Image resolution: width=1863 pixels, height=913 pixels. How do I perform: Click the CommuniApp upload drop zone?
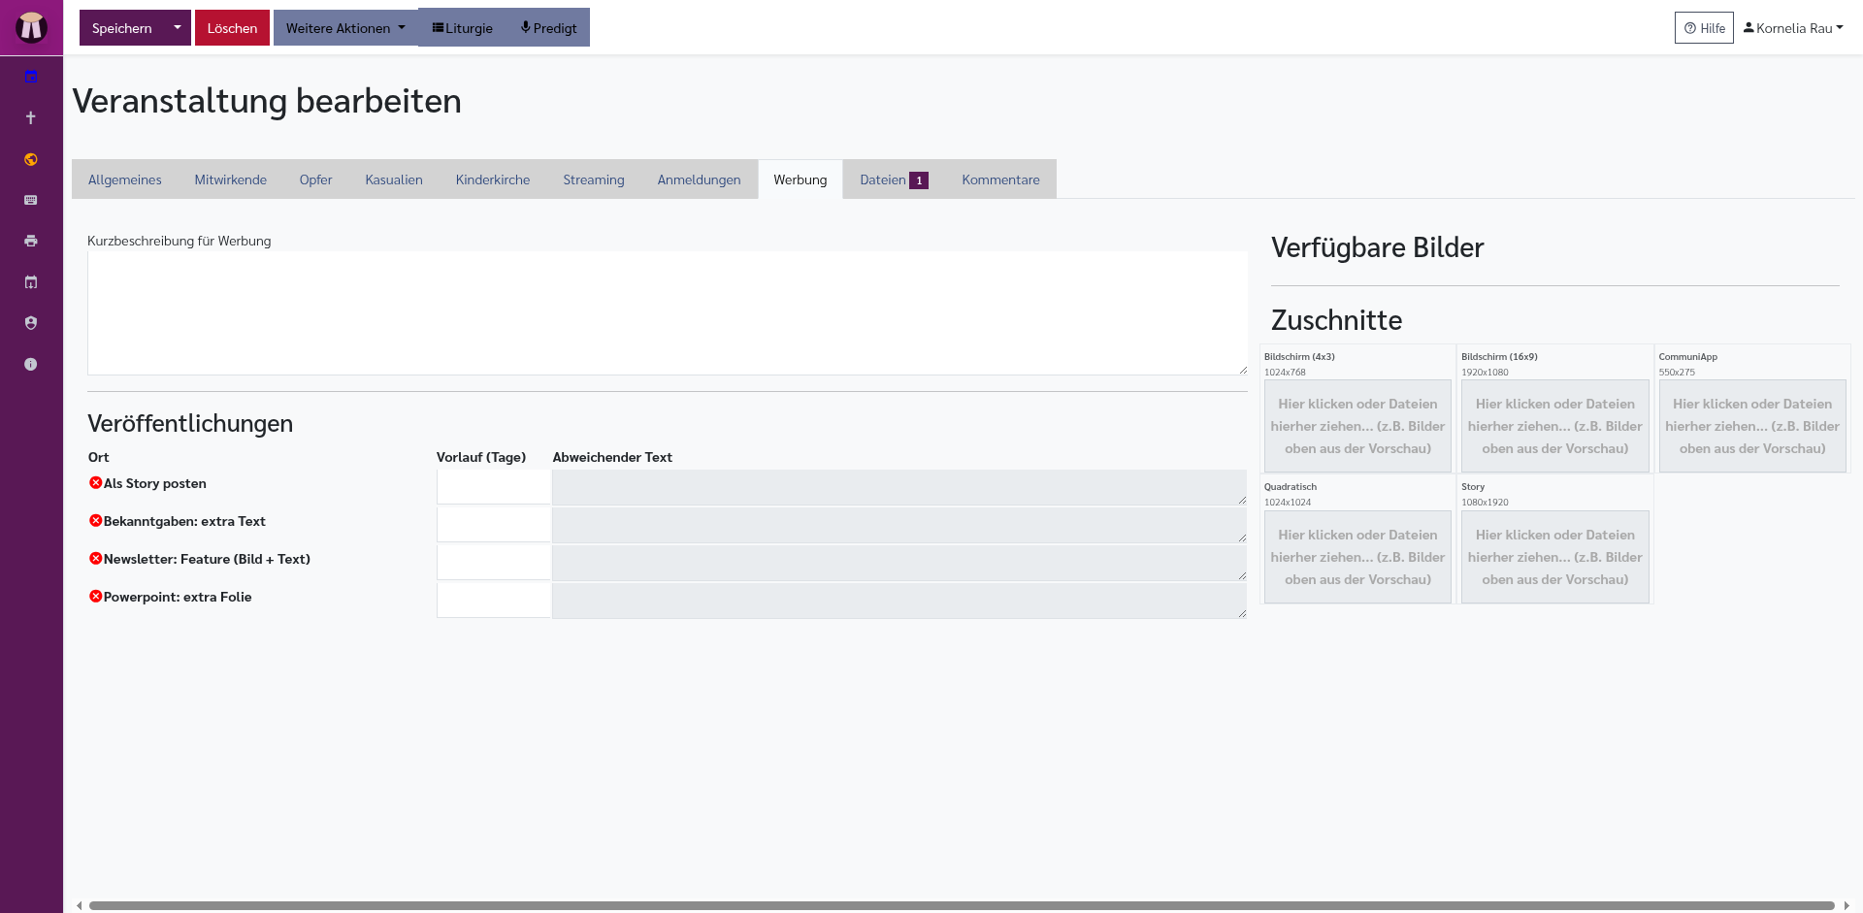(1752, 426)
